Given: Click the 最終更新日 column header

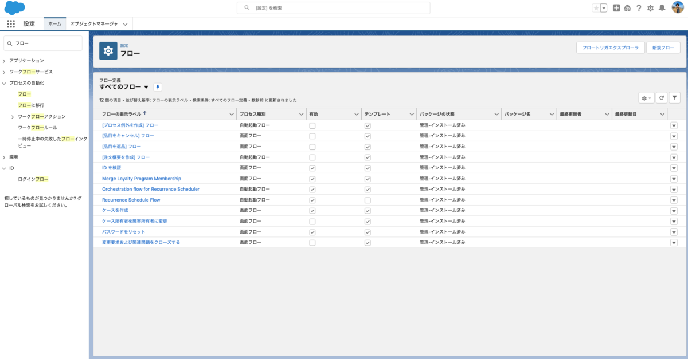Looking at the screenshot, I should (639, 114).
